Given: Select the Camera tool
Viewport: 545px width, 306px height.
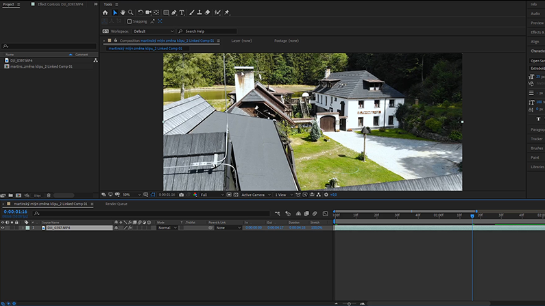Looking at the screenshot, I should pyautogui.click(x=148, y=12).
